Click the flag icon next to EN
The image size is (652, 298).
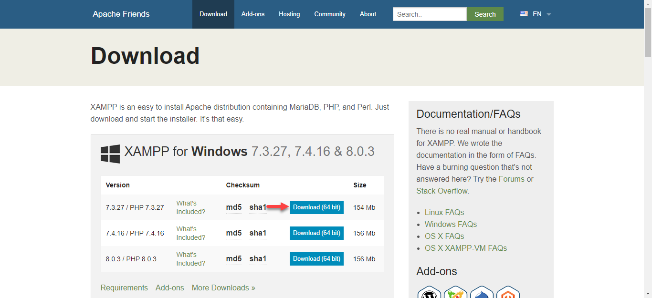pyautogui.click(x=524, y=14)
